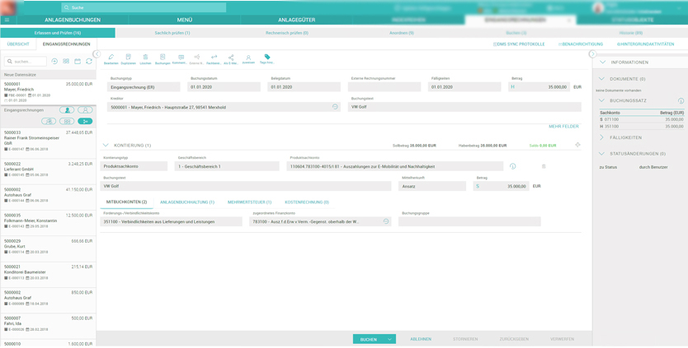Collapse the Kontierung (1) section
This screenshot has height=348, width=688.
tap(106, 146)
